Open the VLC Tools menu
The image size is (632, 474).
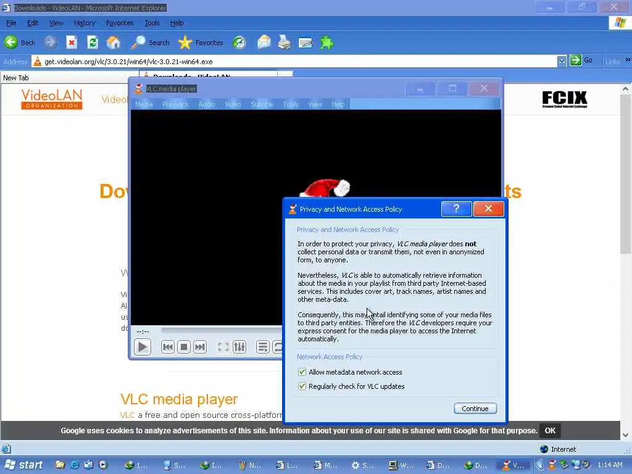(x=290, y=104)
